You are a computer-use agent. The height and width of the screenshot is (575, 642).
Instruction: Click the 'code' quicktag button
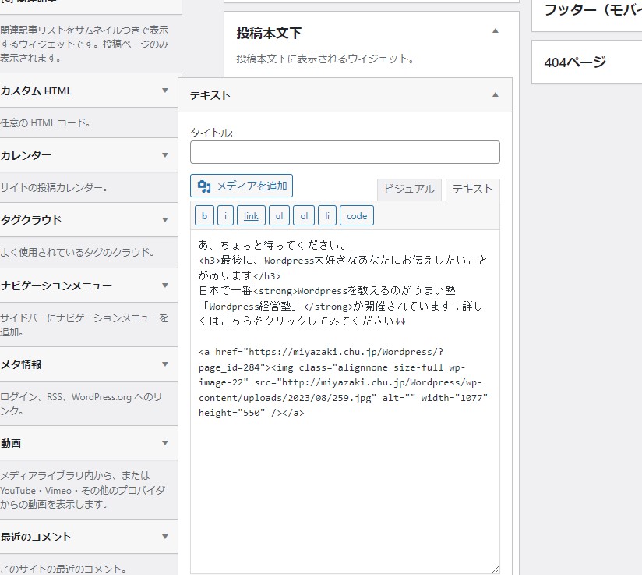pyautogui.click(x=357, y=216)
